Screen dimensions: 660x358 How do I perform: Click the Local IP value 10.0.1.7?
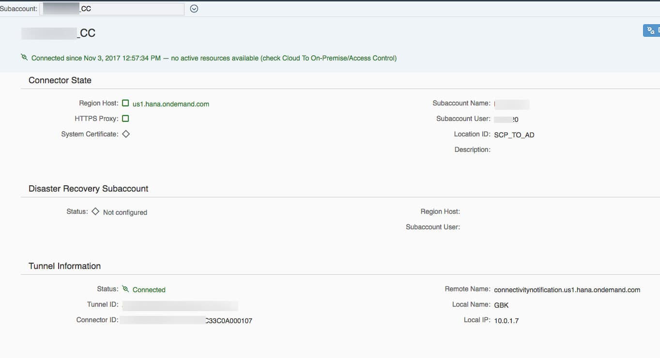[x=506, y=321]
